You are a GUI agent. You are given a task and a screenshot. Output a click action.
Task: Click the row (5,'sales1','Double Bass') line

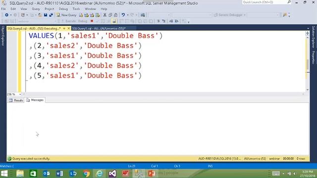click(85, 76)
